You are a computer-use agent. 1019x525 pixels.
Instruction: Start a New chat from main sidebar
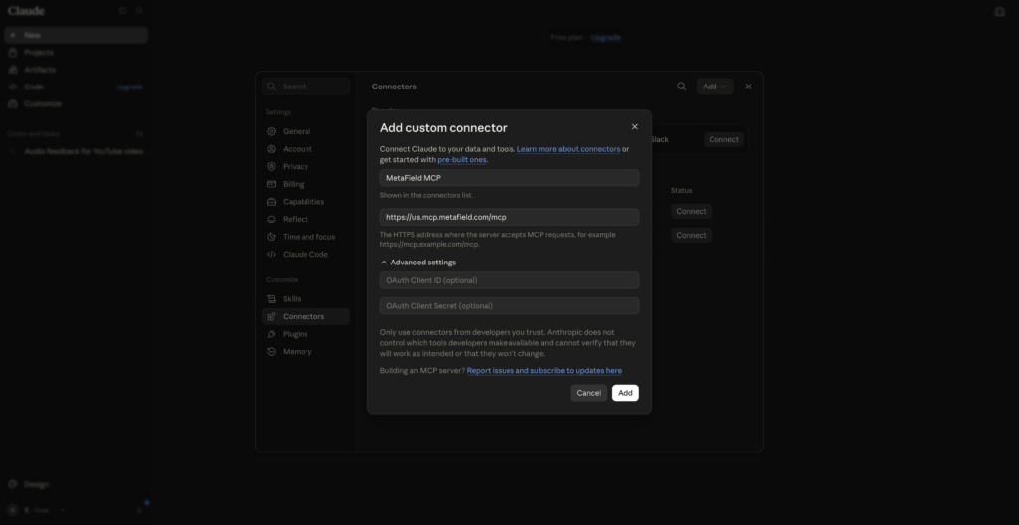click(x=76, y=35)
